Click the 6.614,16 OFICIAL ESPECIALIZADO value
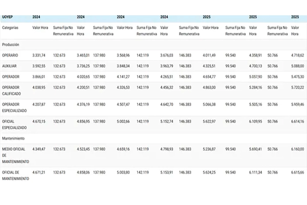Screen dimensions: 307x205 point(297,121)
